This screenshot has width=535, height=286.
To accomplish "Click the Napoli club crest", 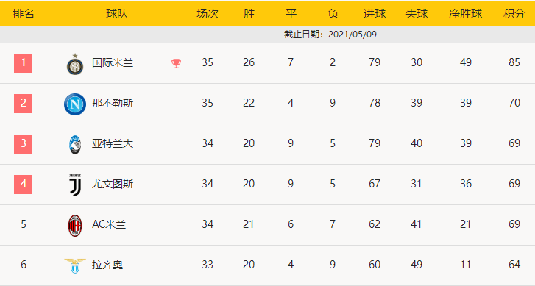I will click(75, 104).
